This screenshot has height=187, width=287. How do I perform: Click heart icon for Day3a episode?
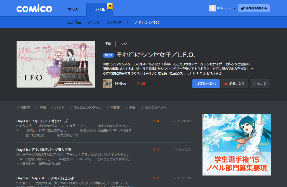click(x=155, y=178)
